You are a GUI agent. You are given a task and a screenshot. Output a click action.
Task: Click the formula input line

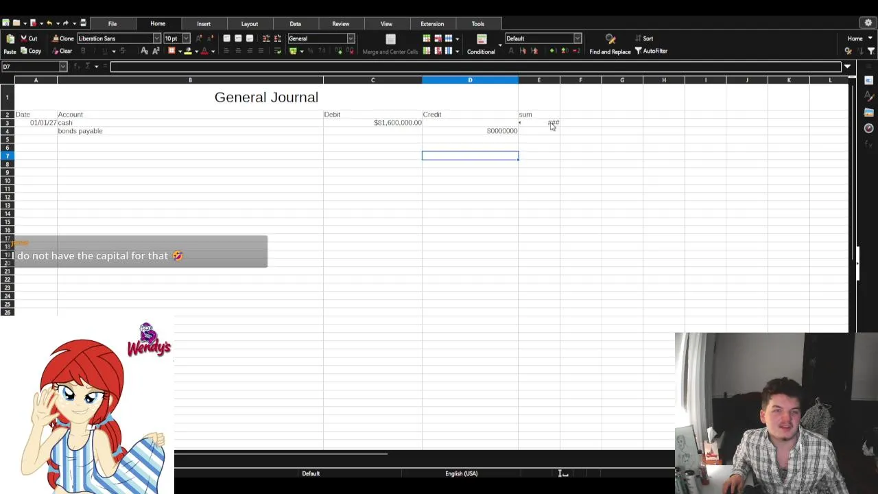point(475,67)
